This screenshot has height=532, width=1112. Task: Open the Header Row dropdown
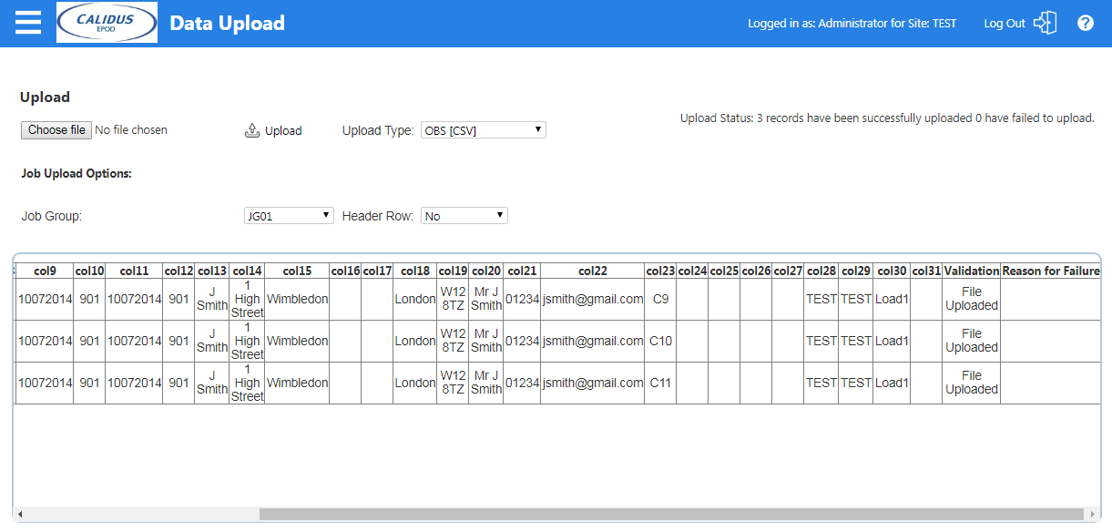pos(464,216)
